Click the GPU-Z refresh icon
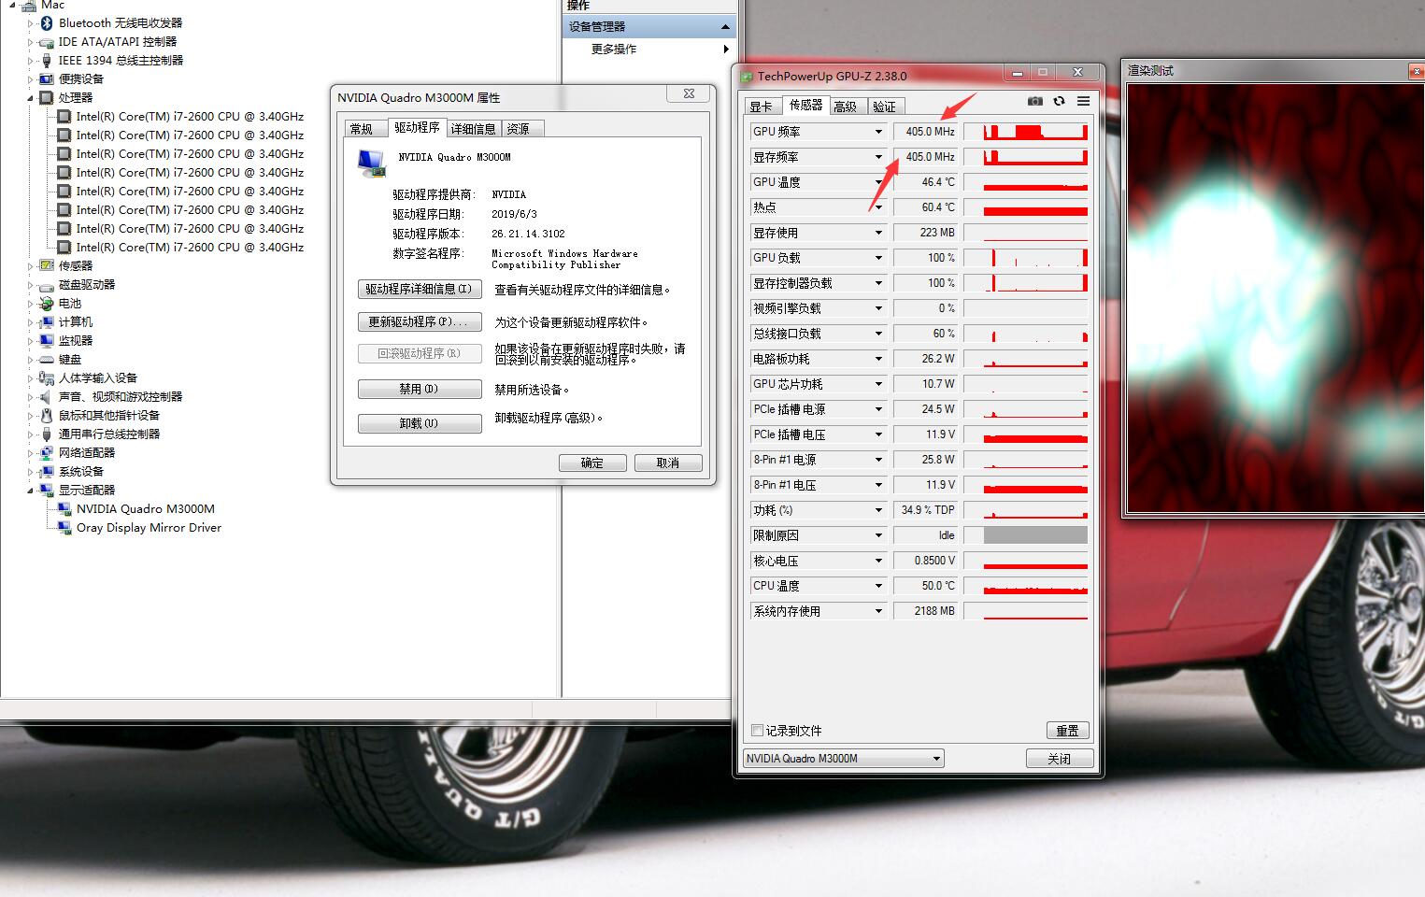The image size is (1425, 897). click(1059, 101)
